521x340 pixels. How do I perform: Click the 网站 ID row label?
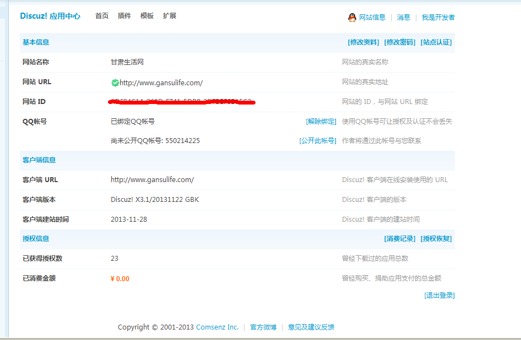[34, 102]
